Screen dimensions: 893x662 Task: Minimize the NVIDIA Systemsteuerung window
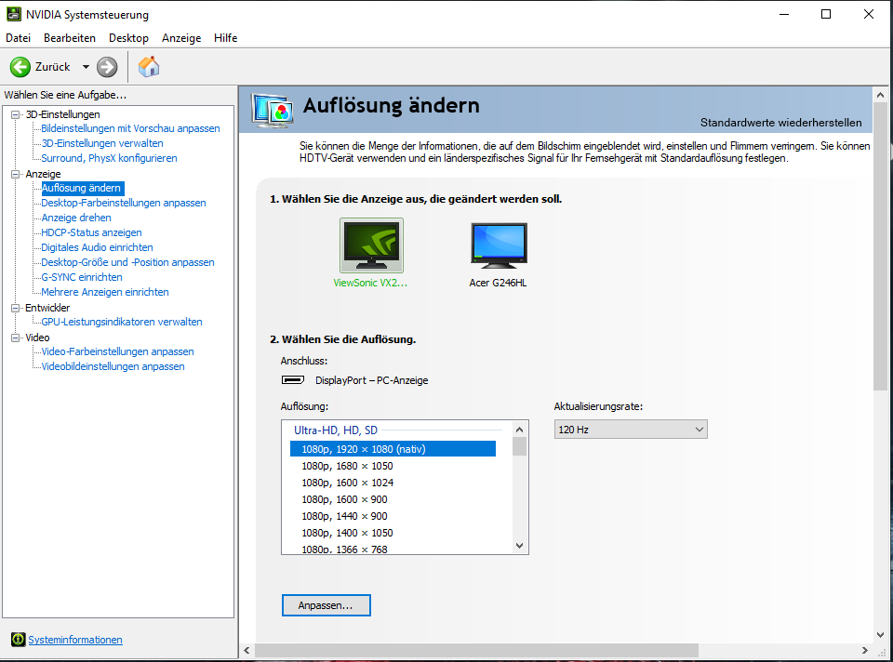click(x=784, y=14)
